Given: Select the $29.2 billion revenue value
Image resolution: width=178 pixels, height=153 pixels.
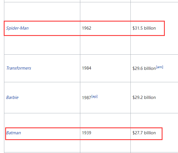Looking at the screenshot, I should click(x=144, y=97).
